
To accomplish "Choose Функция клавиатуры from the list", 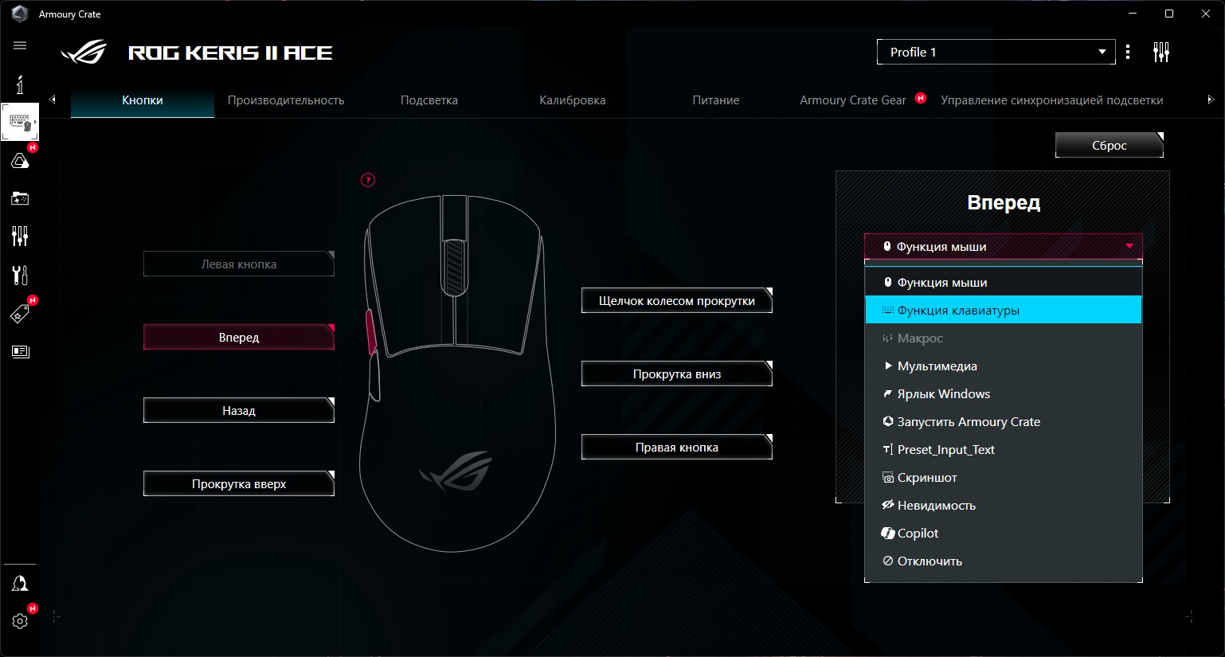I will click(x=1004, y=311).
